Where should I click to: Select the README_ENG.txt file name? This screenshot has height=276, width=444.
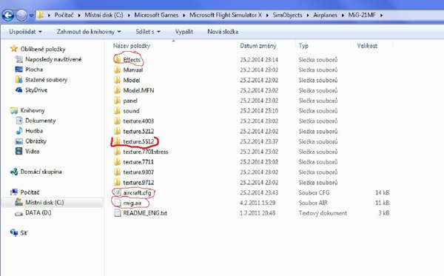click(x=145, y=213)
